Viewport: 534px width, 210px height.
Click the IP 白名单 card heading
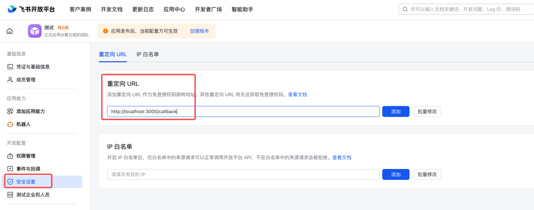[x=120, y=146]
